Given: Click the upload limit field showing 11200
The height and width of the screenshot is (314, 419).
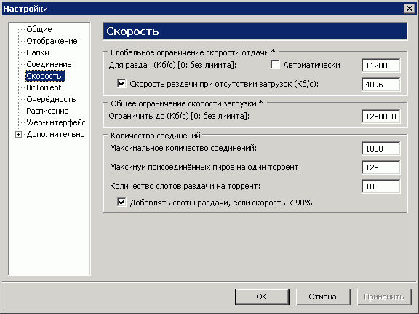Looking at the screenshot, I should 381,66.
